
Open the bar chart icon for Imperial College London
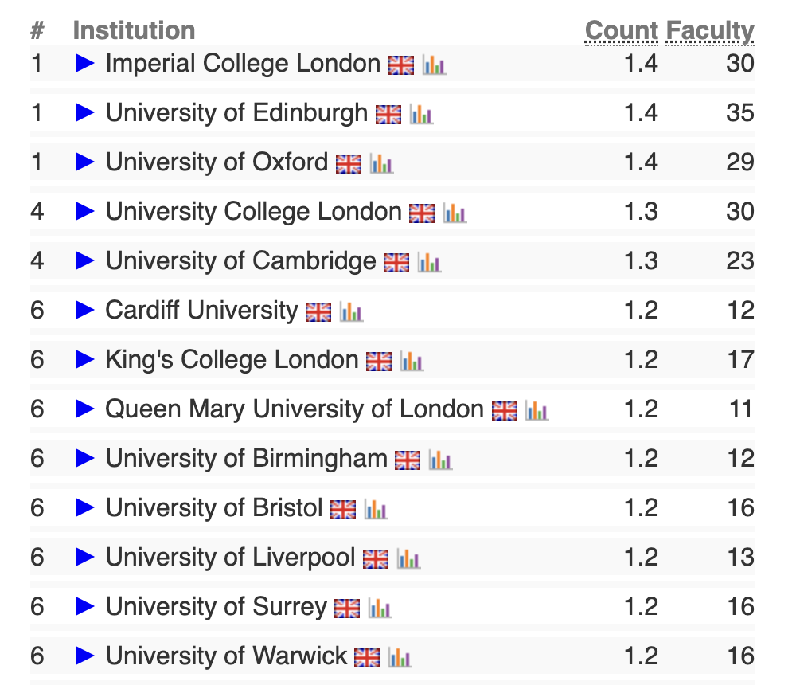coord(434,65)
